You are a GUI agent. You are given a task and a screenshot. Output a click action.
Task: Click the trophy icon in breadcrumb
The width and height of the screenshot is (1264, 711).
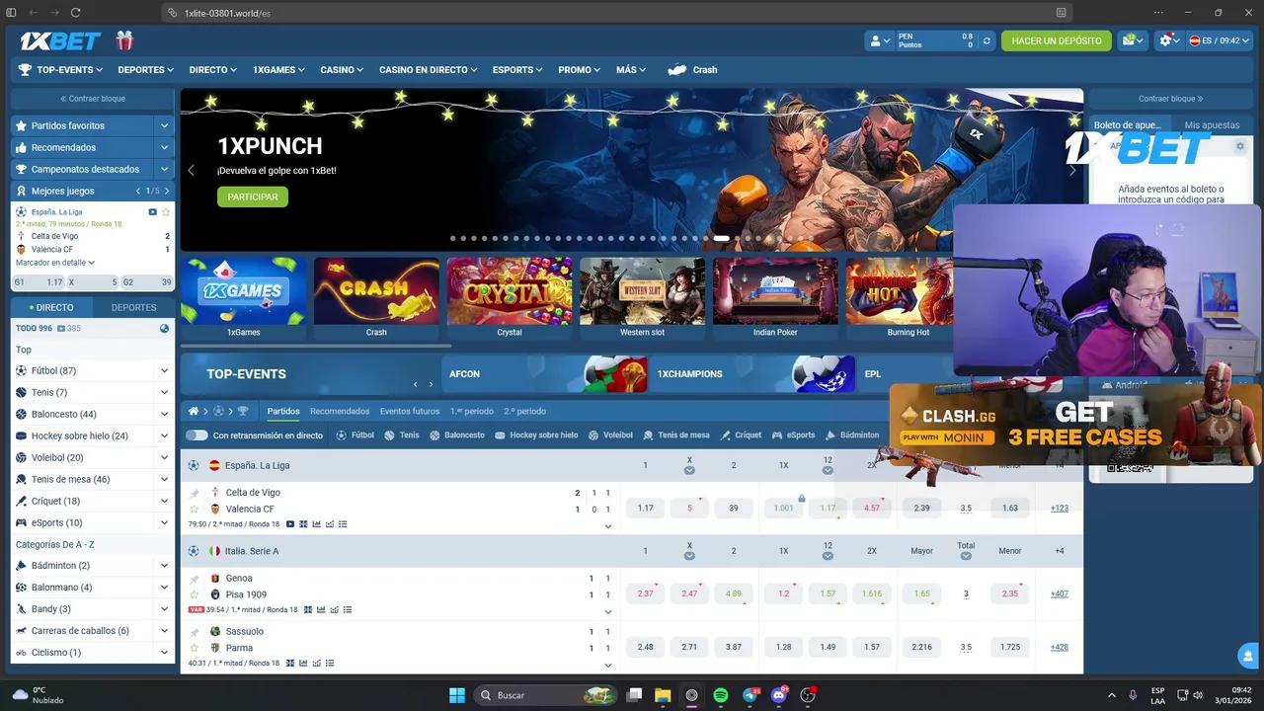click(x=243, y=411)
